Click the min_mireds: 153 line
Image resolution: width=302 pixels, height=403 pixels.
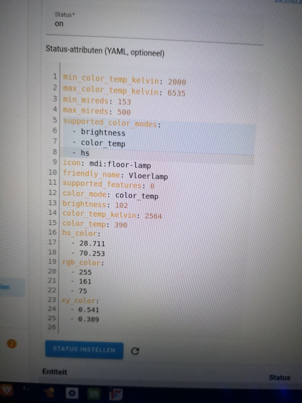click(x=97, y=101)
